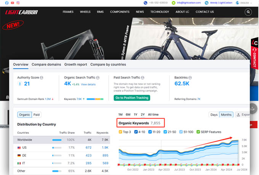Viewport: 259px width, 175px height.
Task: Click the keywords distribution color bar
Action: pyautogui.click(x=95, y=99)
